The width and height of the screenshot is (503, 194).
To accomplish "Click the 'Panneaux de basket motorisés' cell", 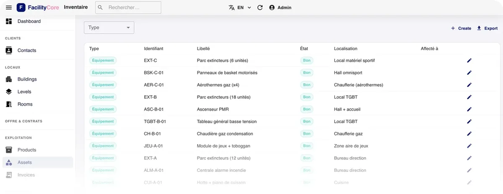I will point(227,73).
